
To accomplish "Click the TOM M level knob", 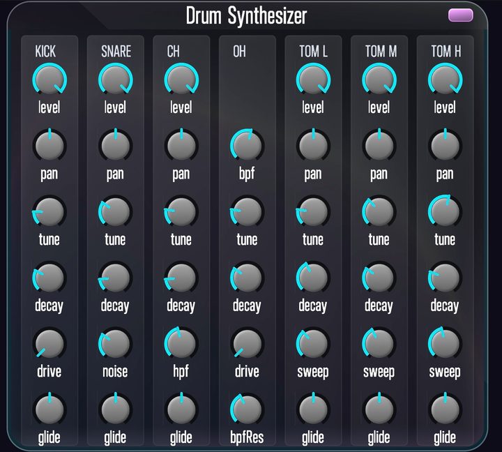I will 379,80.
